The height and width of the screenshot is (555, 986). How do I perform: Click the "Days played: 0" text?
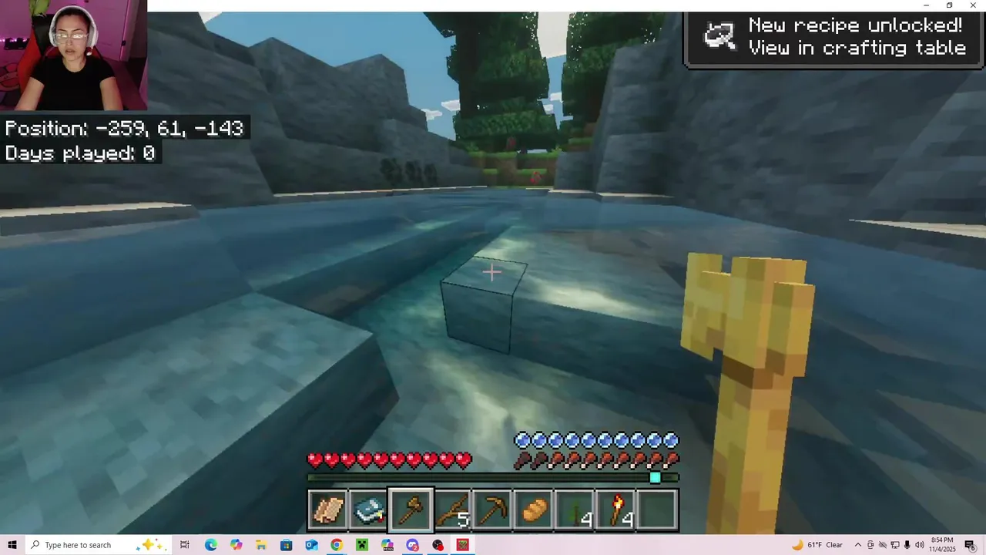tap(80, 153)
